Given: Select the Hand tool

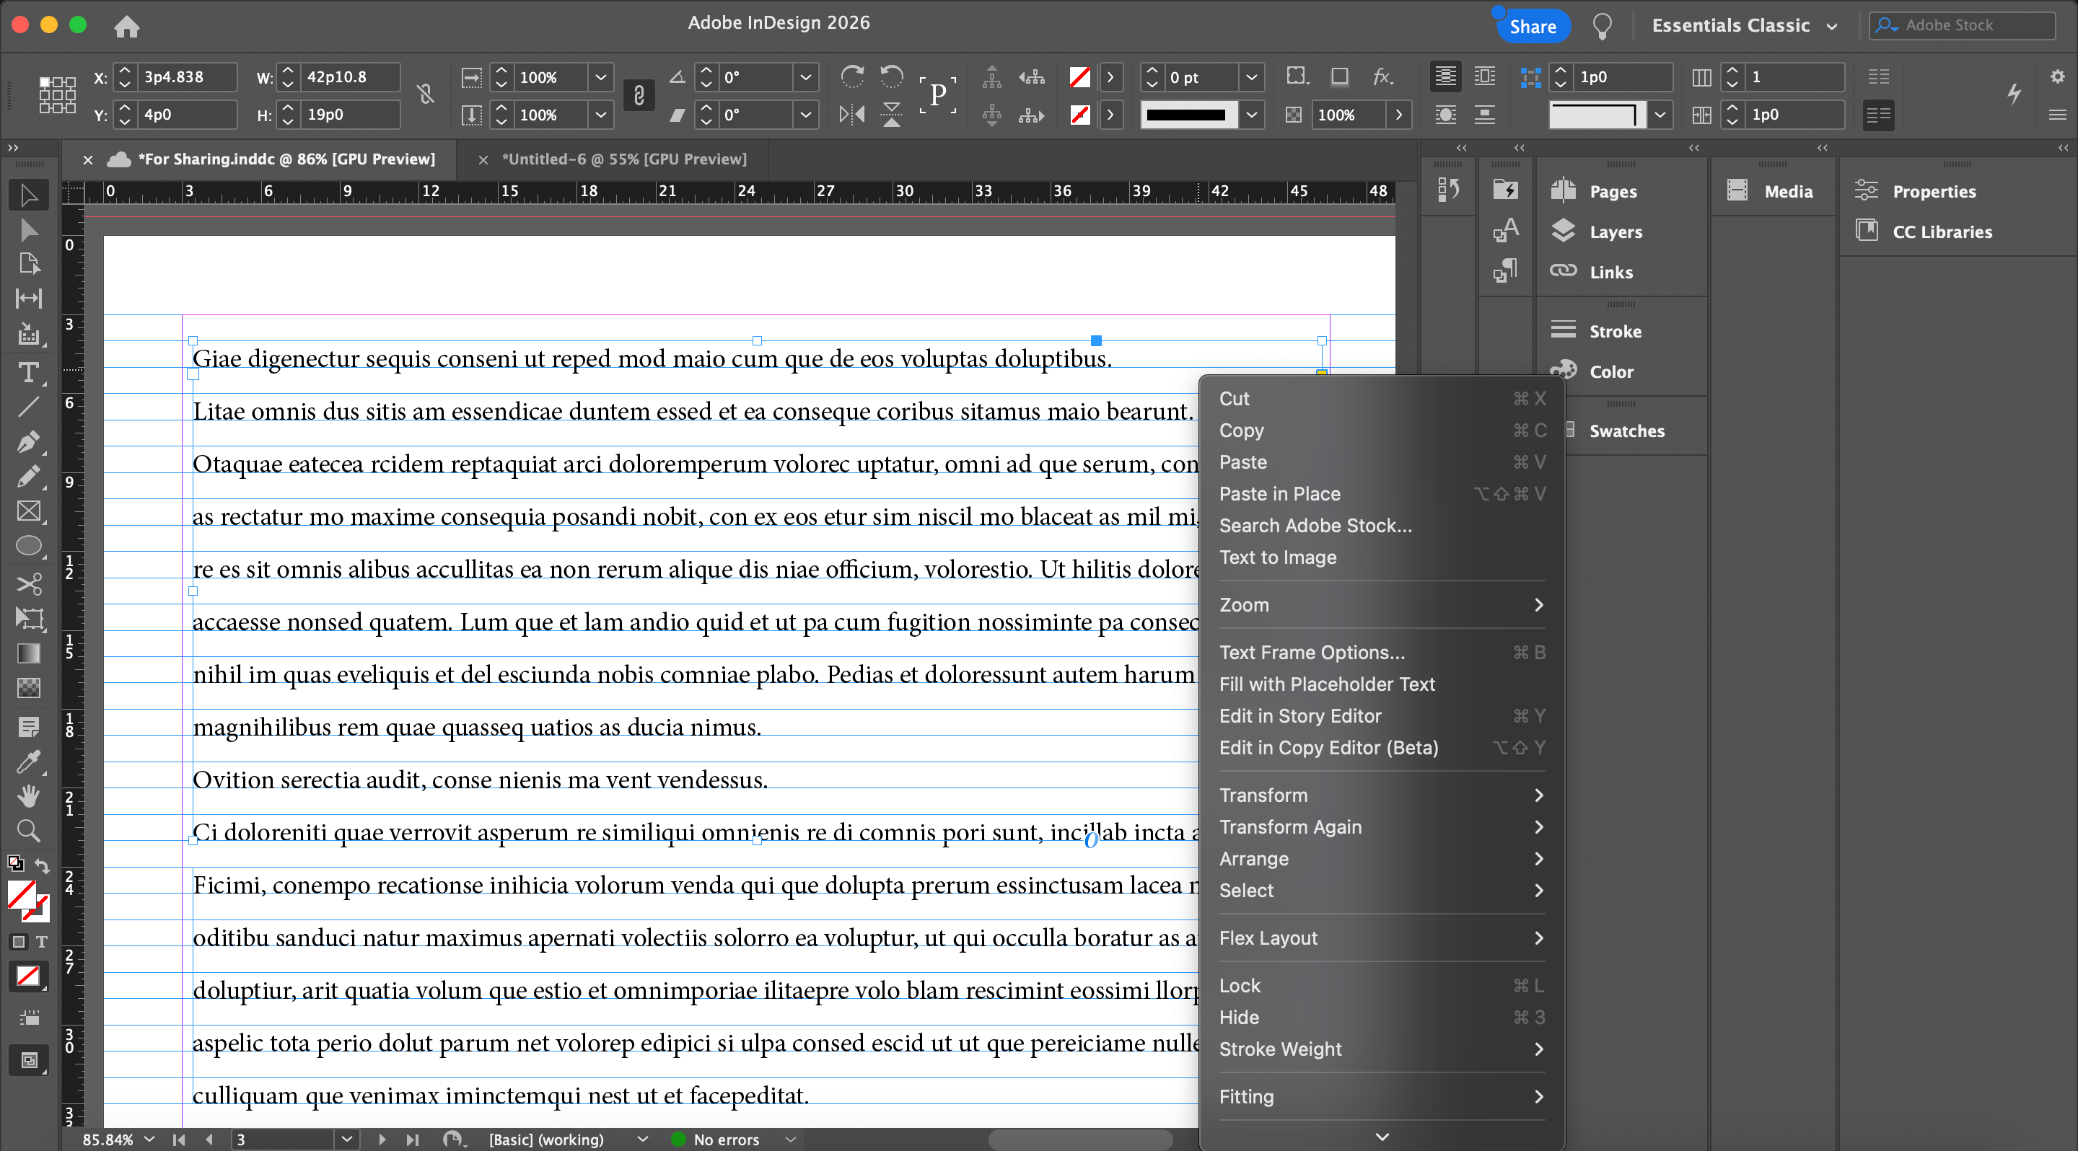Looking at the screenshot, I should coord(28,795).
